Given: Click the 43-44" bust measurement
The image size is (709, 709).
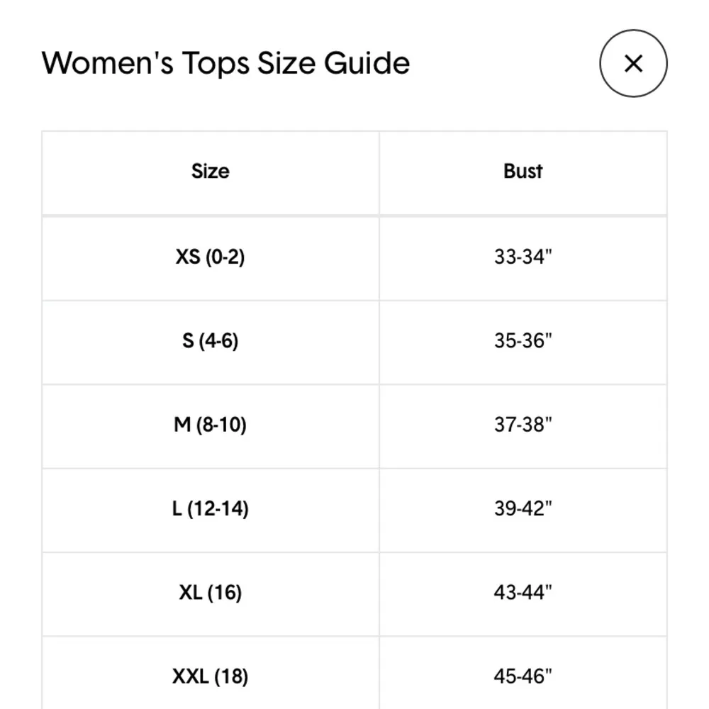Looking at the screenshot, I should tap(523, 593).
